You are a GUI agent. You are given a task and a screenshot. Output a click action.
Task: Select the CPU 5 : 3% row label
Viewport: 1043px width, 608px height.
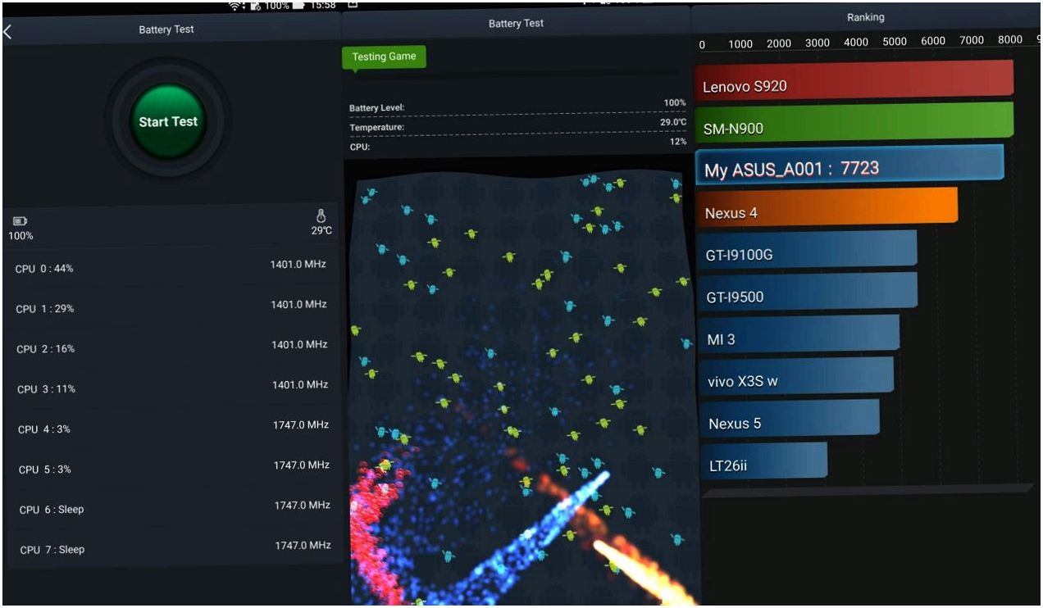[x=45, y=470]
